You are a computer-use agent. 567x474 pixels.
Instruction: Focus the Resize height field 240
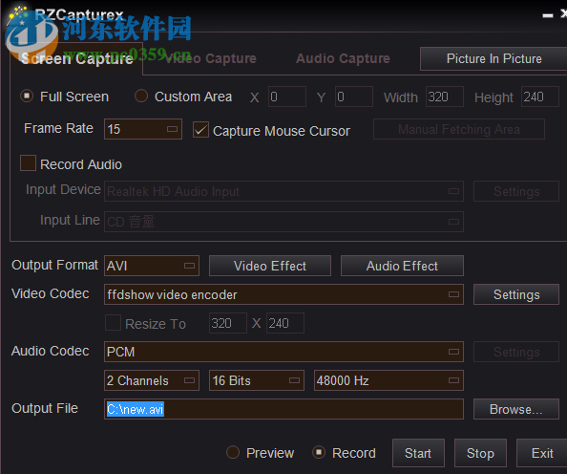285,323
